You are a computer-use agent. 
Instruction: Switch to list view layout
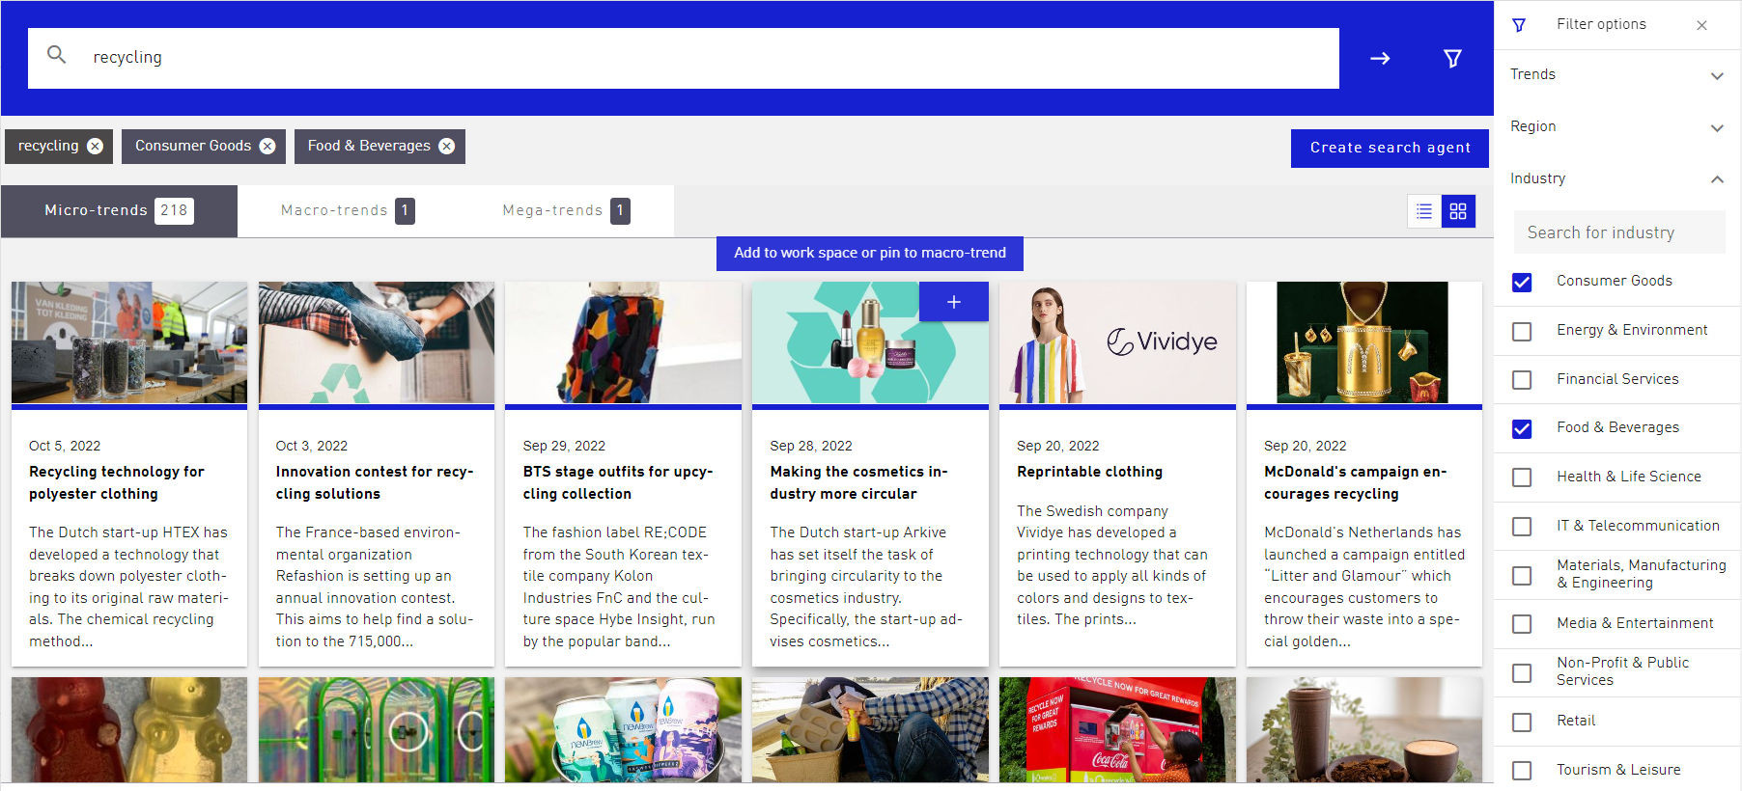(1424, 211)
